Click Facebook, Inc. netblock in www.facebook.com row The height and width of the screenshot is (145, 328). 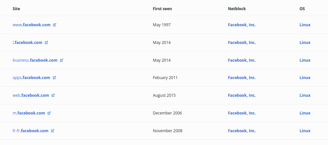tap(242, 25)
